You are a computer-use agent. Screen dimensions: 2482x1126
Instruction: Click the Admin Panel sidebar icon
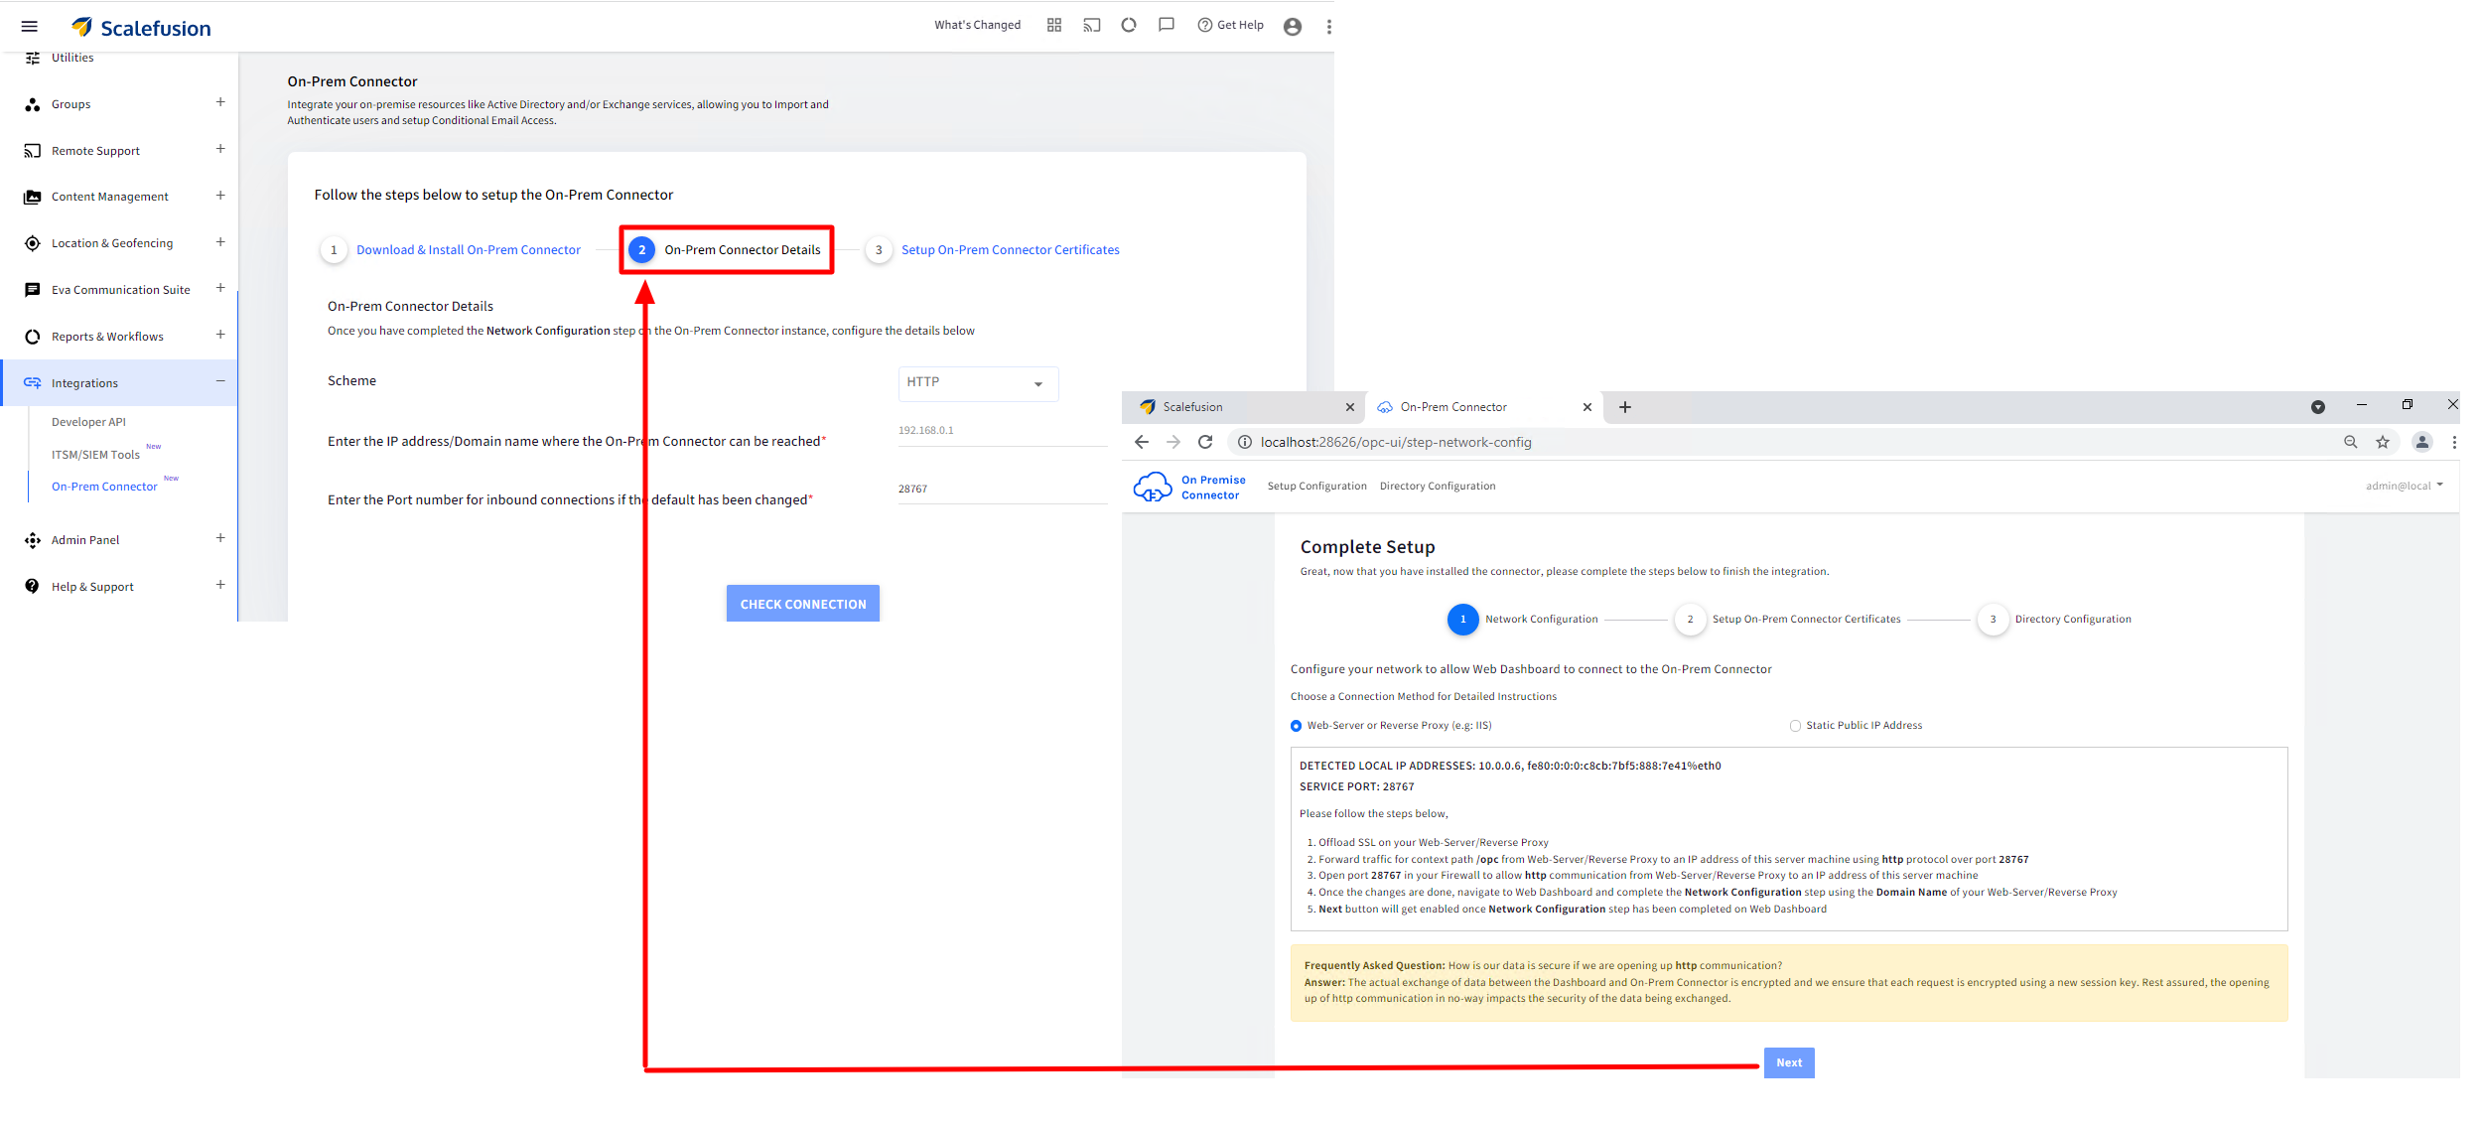click(x=33, y=540)
